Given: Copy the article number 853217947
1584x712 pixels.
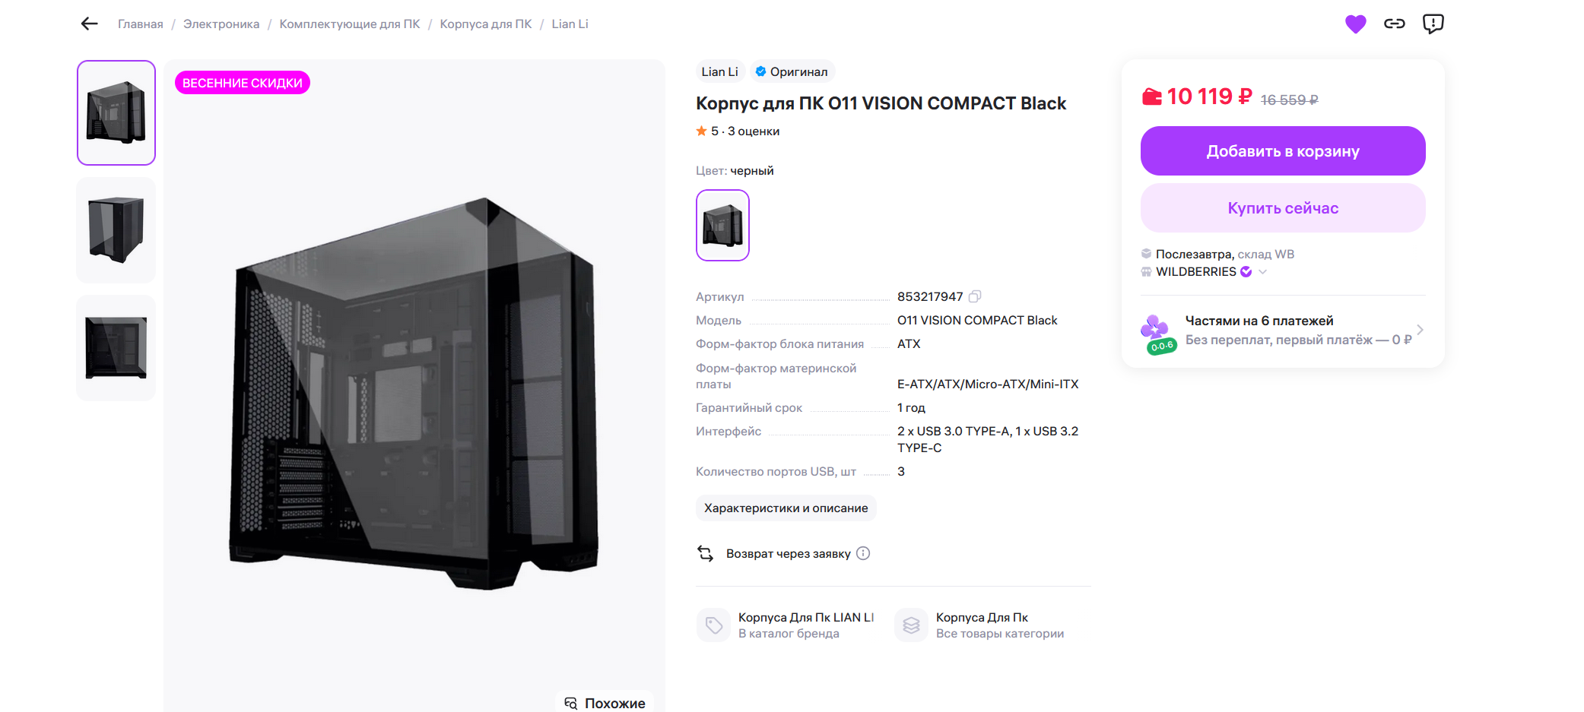Looking at the screenshot, I should (x=975, y=296).
